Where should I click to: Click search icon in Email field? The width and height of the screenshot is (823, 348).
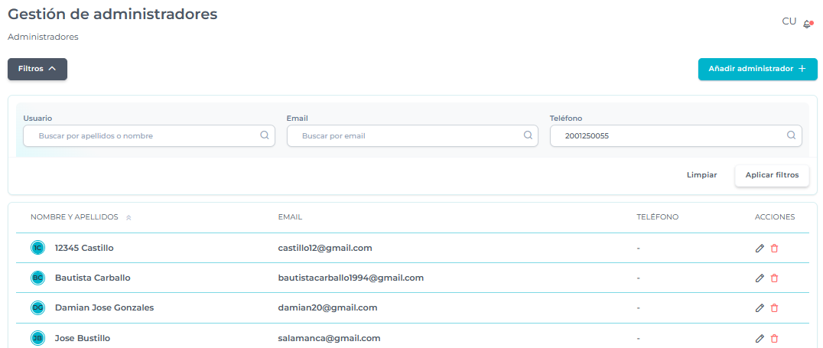(528, 135)
